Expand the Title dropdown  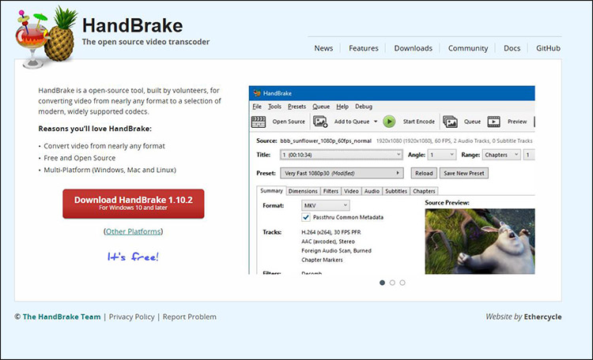pos(342,155)
